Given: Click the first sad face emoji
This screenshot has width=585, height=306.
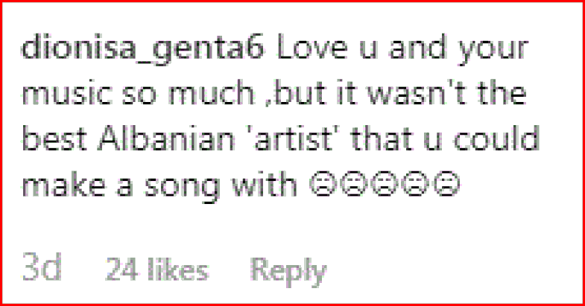Looking at the screenshot, I should 324,184.
